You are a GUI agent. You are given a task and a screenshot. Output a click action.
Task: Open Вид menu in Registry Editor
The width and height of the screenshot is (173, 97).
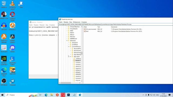[71, 22]
